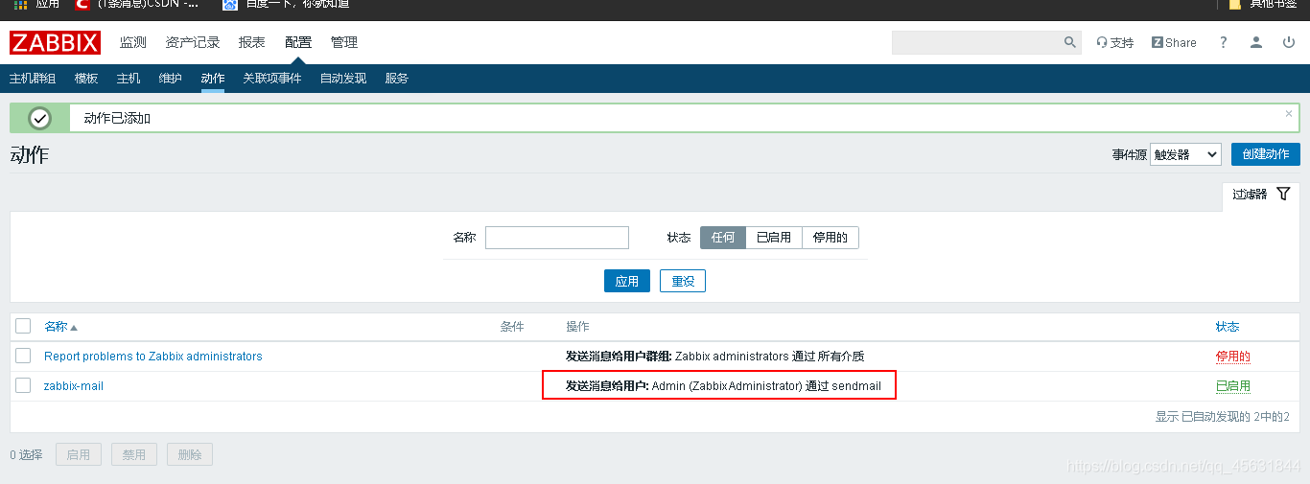Tick the select-all checkbox in header
Screen dimensions: 1310x484
point(23,326)
